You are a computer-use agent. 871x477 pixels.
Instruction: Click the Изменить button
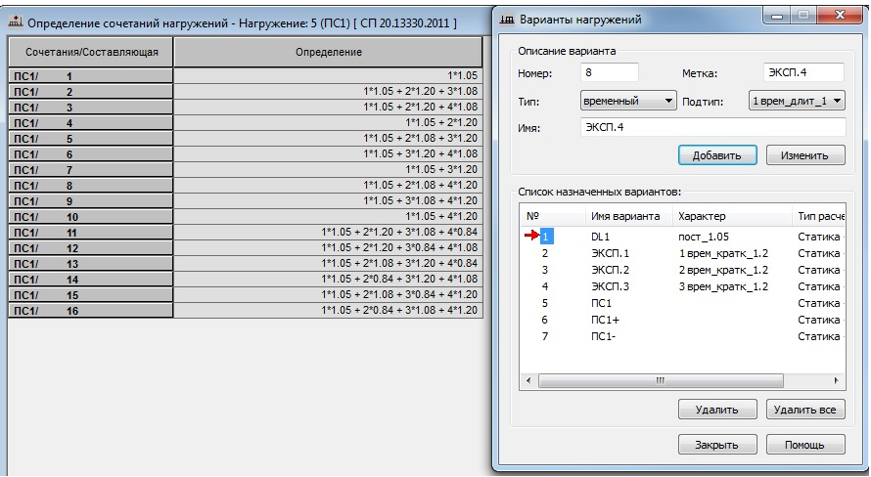point(805,155)
